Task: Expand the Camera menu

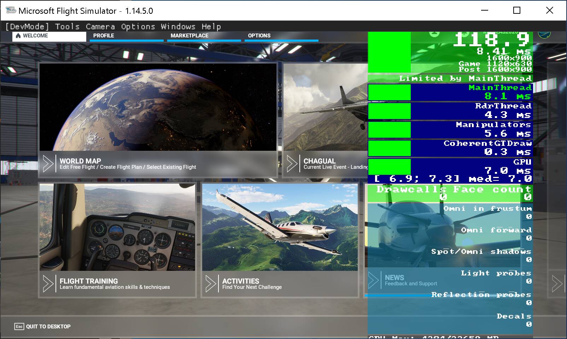Action: [x=100, y=26]
